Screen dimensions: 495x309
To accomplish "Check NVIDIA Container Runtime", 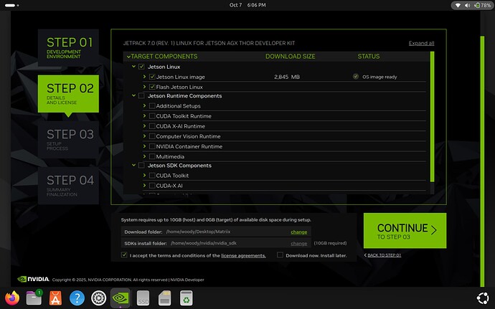I will click(x=152, y=146).
